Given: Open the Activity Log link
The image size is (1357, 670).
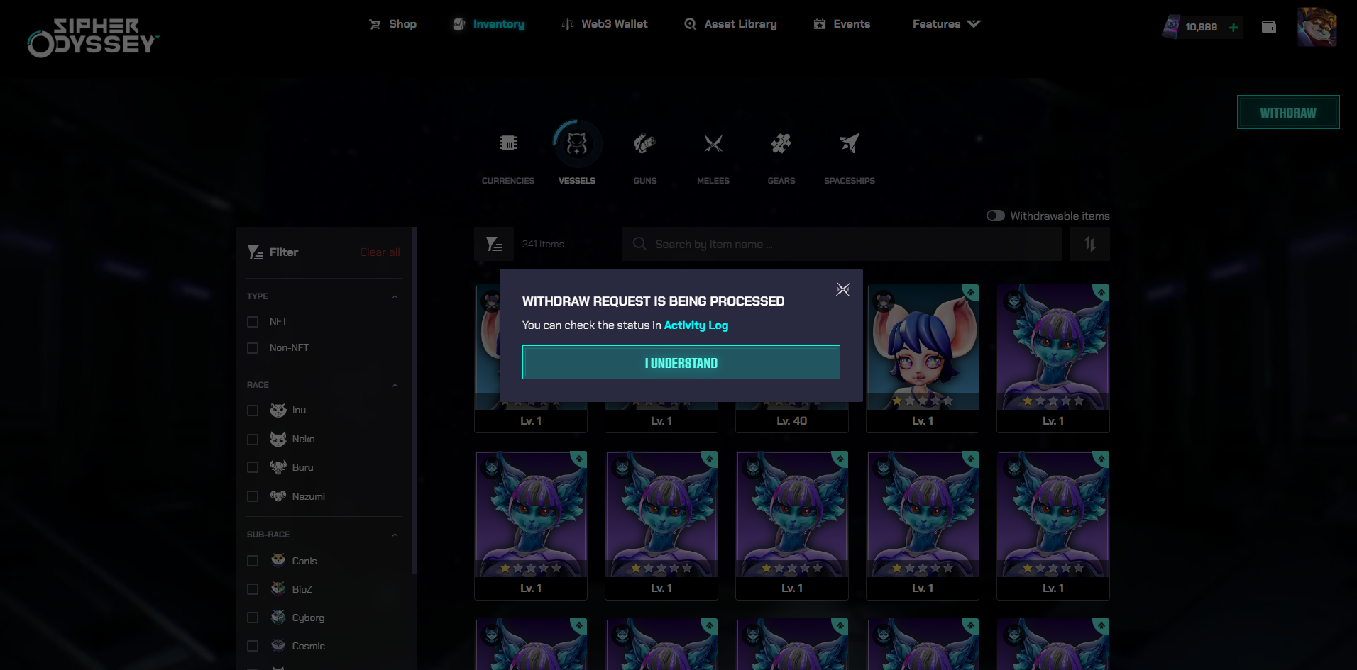Looking at the screenshot, I should click(696, 325).
